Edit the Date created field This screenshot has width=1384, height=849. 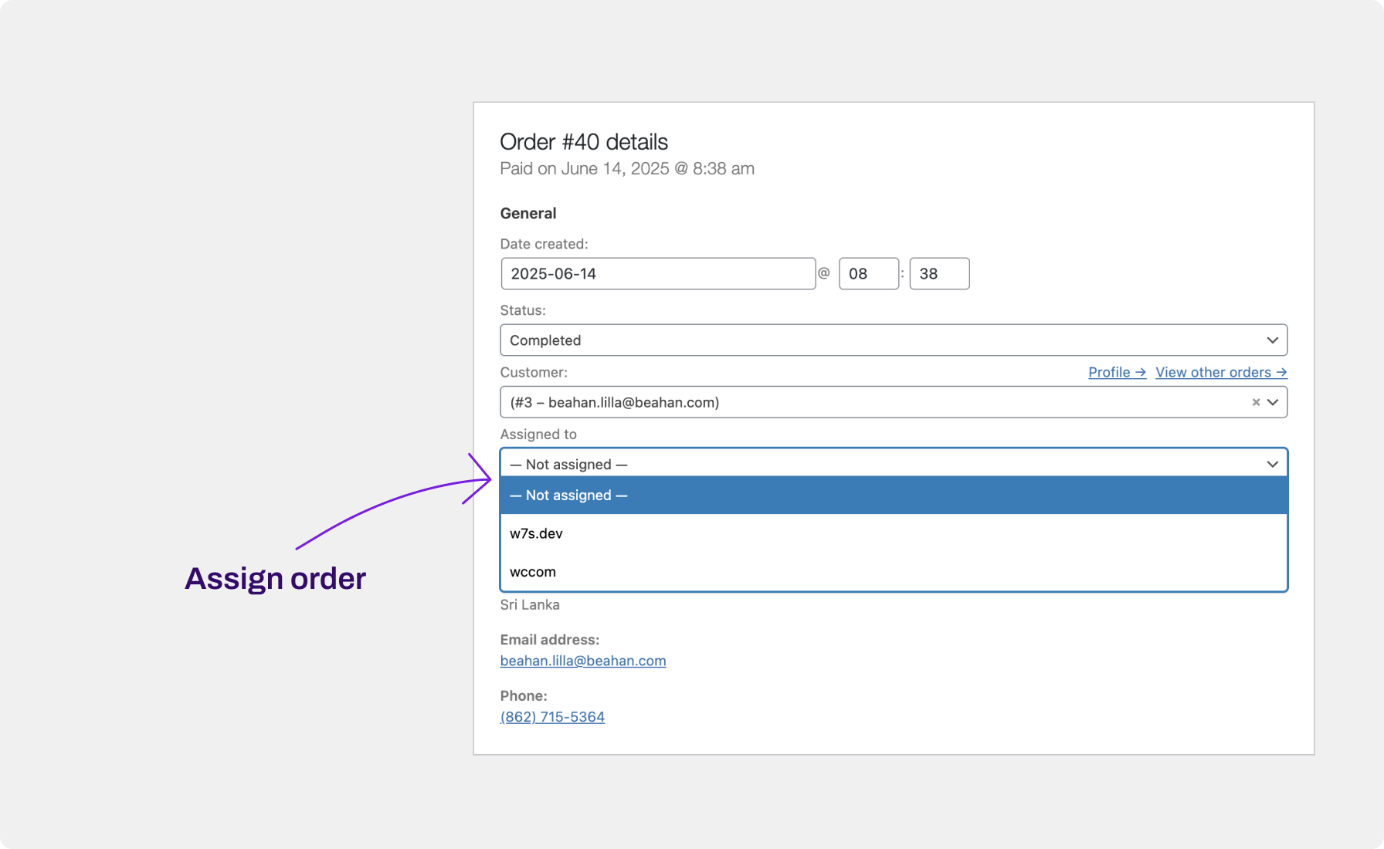pos(658,273)
